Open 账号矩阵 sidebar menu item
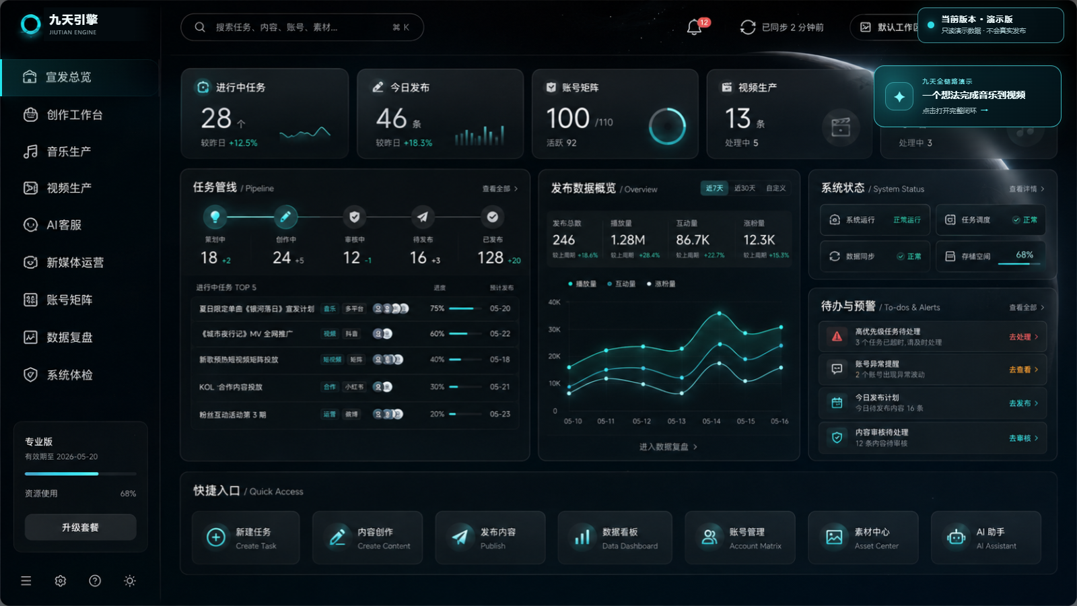The width and height of the screenshot is (1077, 606). tap(79, 300)
